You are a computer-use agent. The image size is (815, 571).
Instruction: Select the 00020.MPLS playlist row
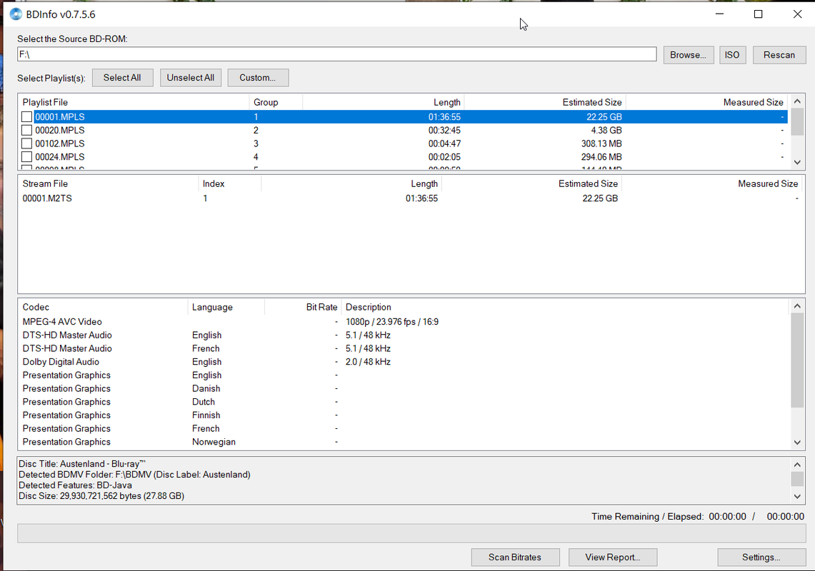[x=403, y=131]
